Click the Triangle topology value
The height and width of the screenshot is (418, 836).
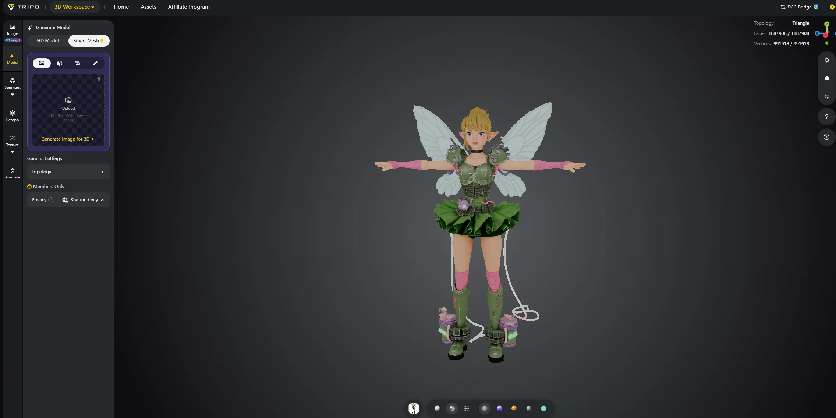pos(801,23)
